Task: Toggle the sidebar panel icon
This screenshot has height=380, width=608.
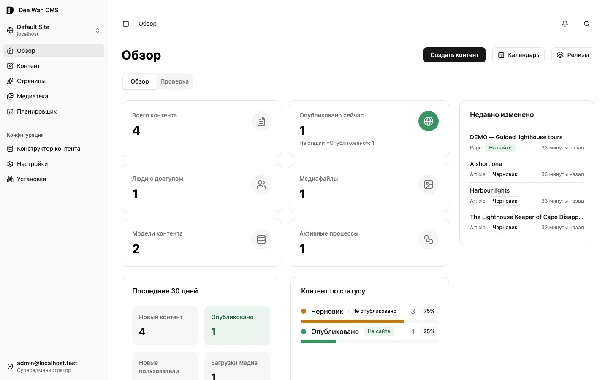Action: click(126, 24)
